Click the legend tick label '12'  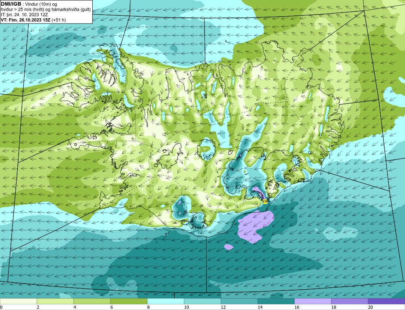point(223,308)
